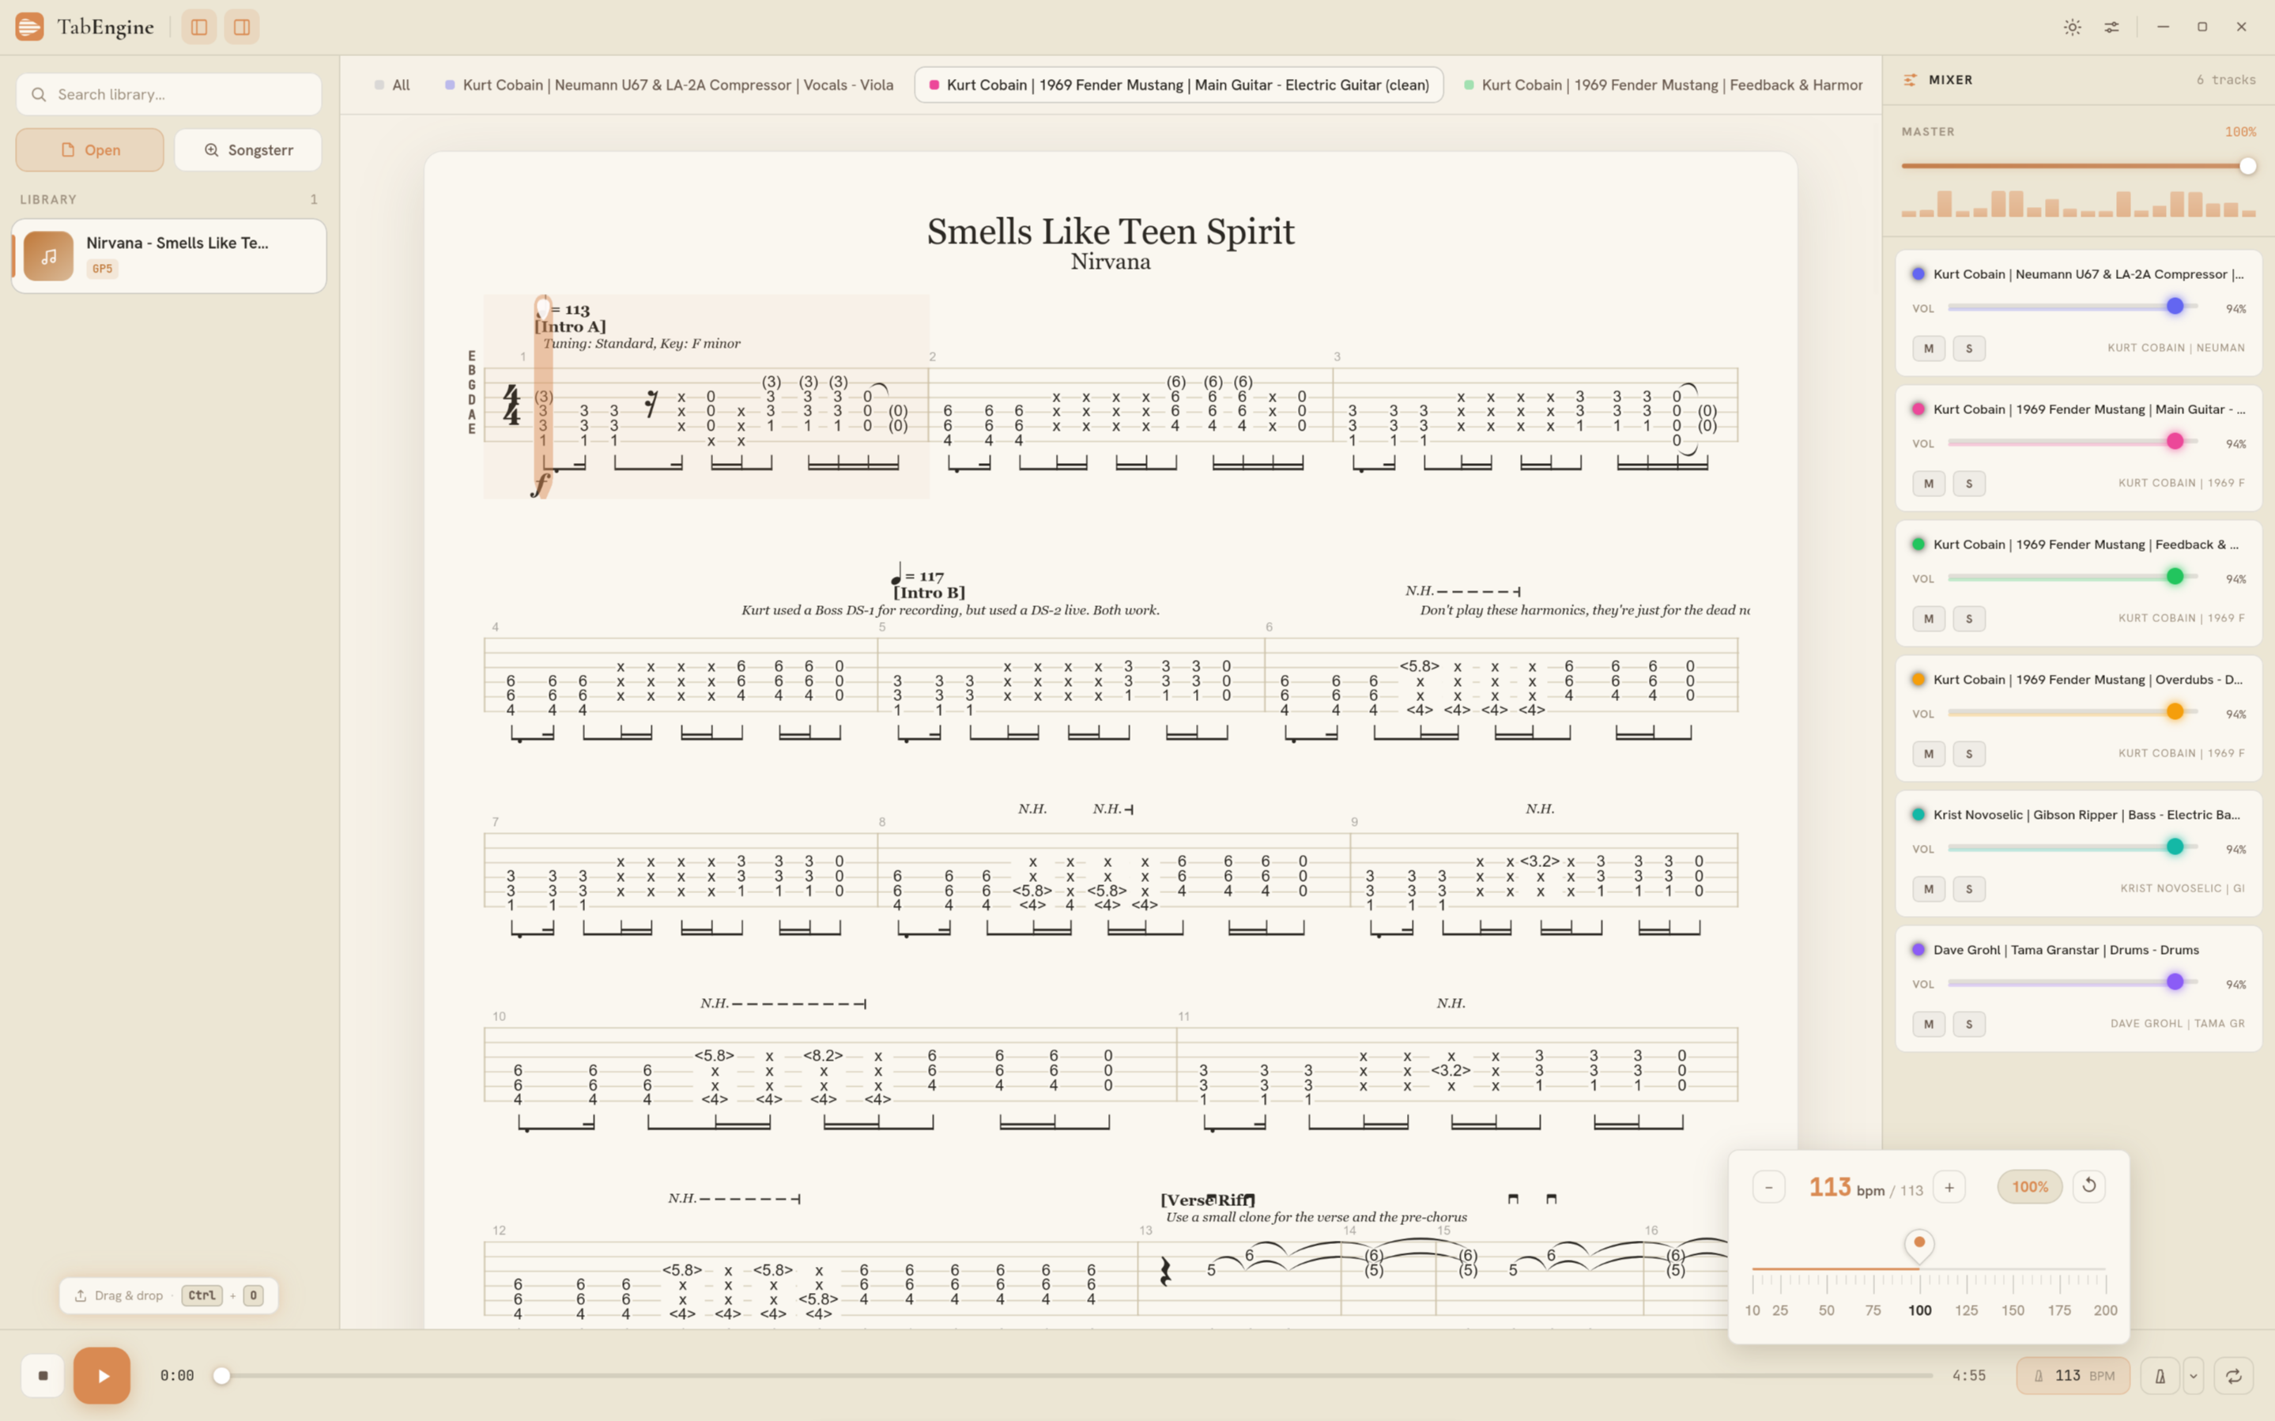Open settings sliders icon in title bar
Screen dimensions: 2275x1421
2111,27
